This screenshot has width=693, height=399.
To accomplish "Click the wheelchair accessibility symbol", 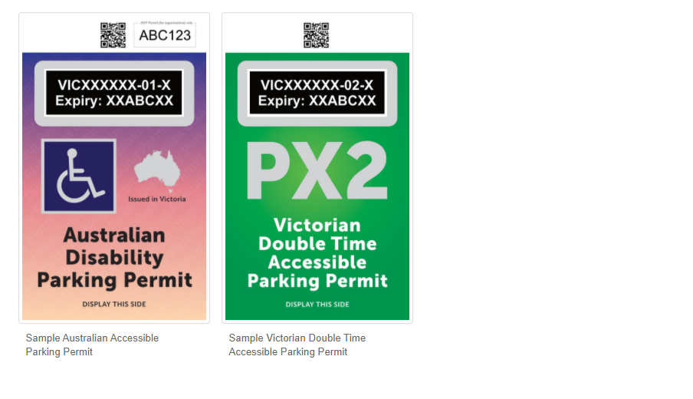I will coord(79,176).
